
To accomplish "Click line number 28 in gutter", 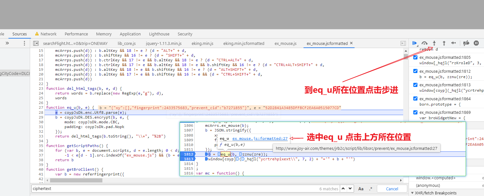I will (x=41, y=112).
